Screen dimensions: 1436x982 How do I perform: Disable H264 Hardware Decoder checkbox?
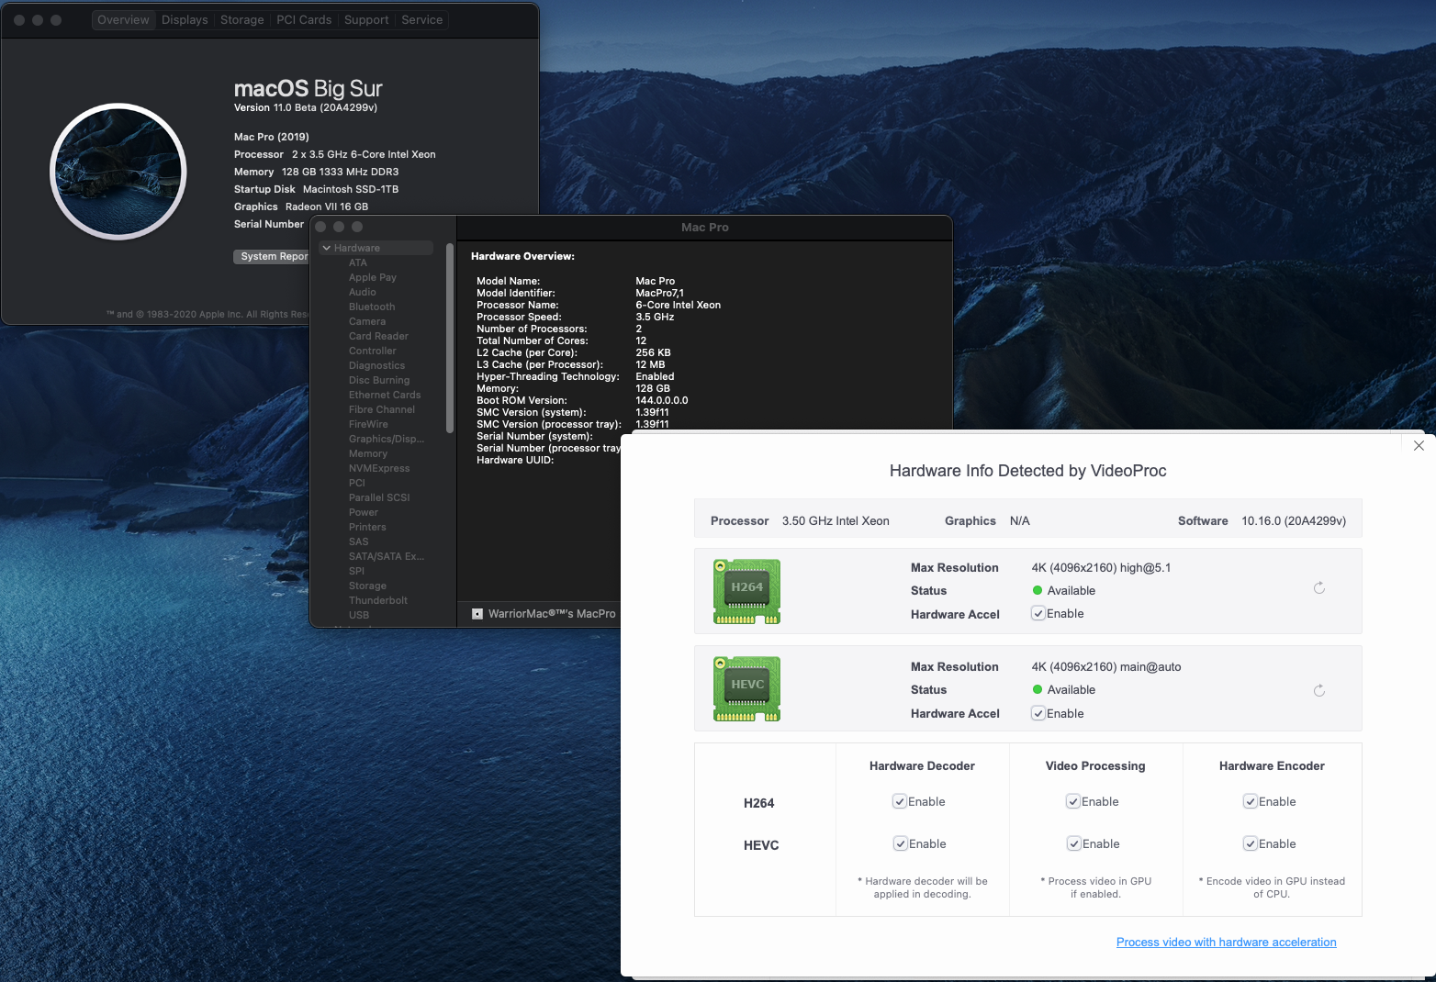point(900,802)
